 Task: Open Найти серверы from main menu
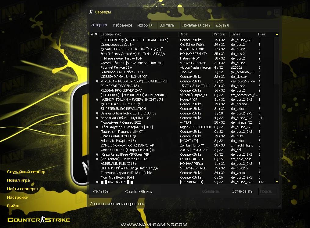pyautogui.click(x=22, y=189)
